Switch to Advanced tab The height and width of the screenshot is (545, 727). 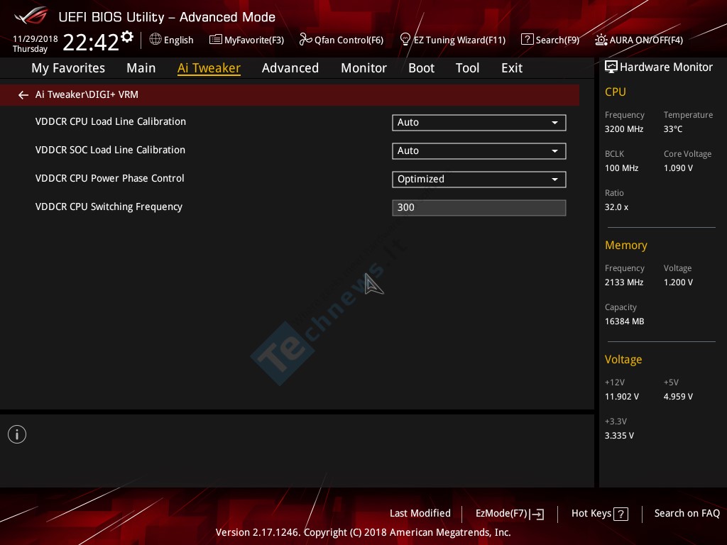tap(290, 68)
